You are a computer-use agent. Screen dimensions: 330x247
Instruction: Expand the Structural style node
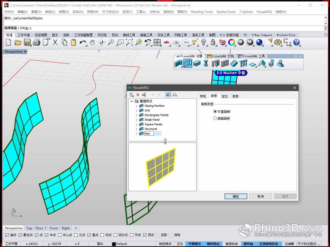coord(136,129)
